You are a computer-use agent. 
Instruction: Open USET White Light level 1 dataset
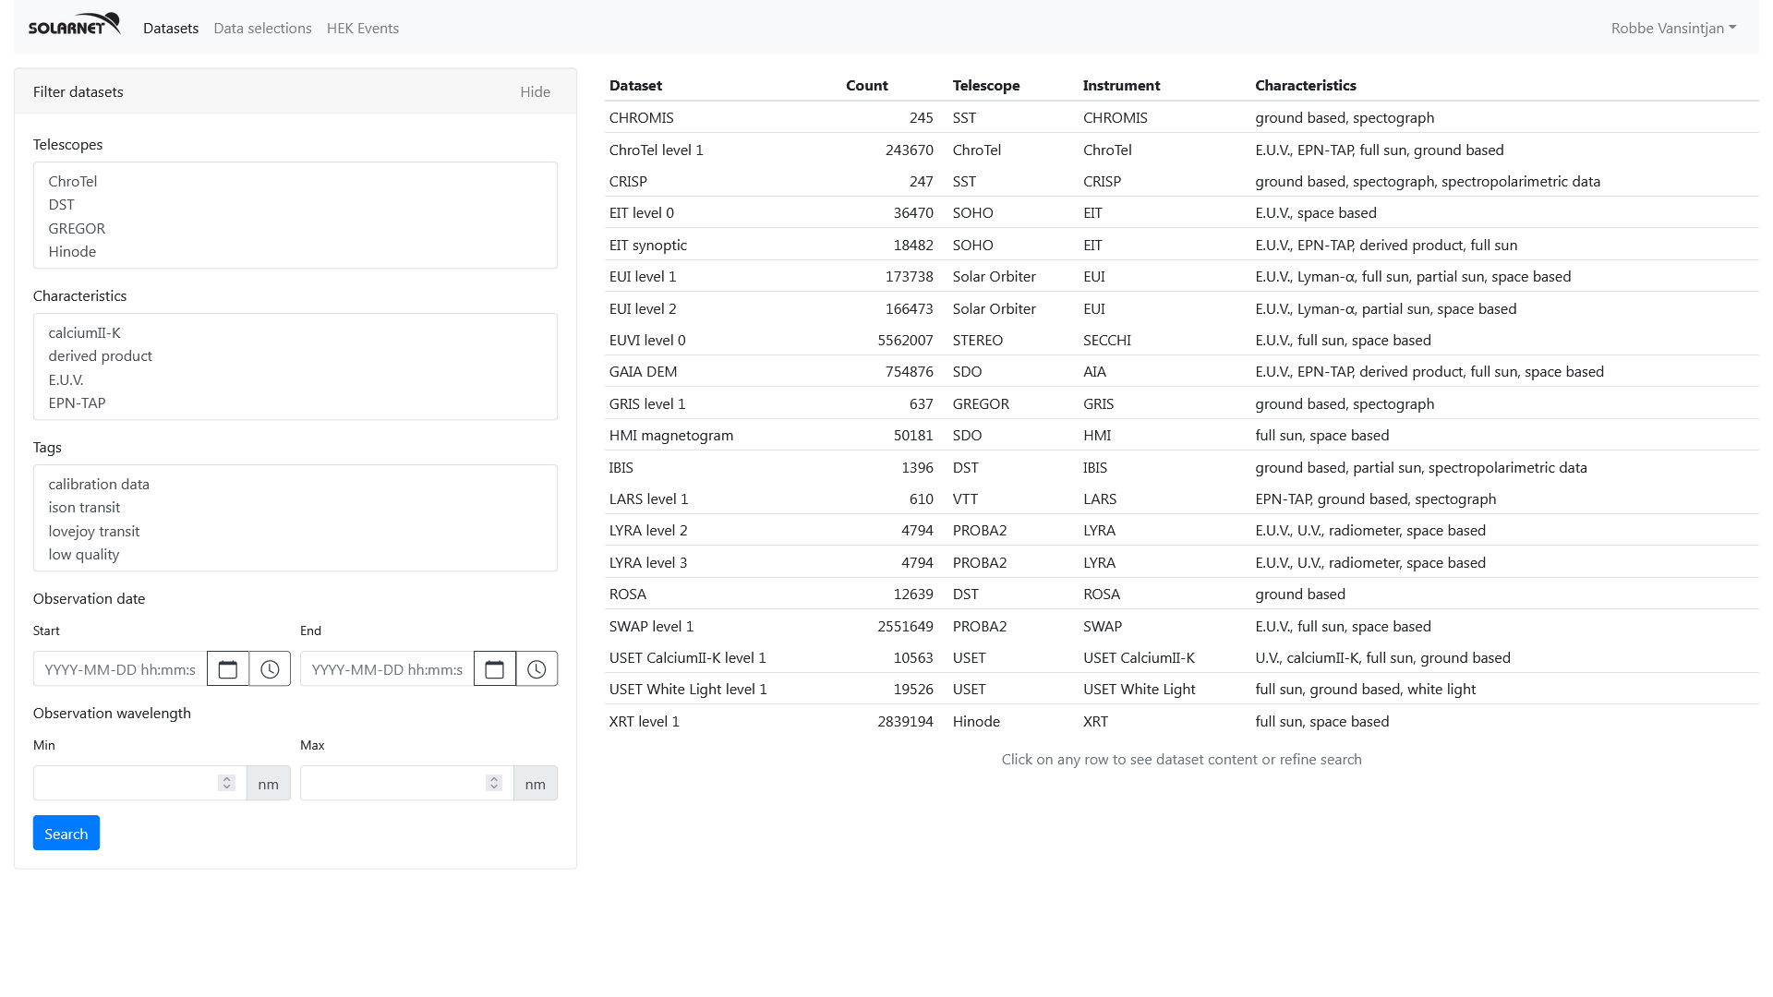click(x=1181, y=689)
